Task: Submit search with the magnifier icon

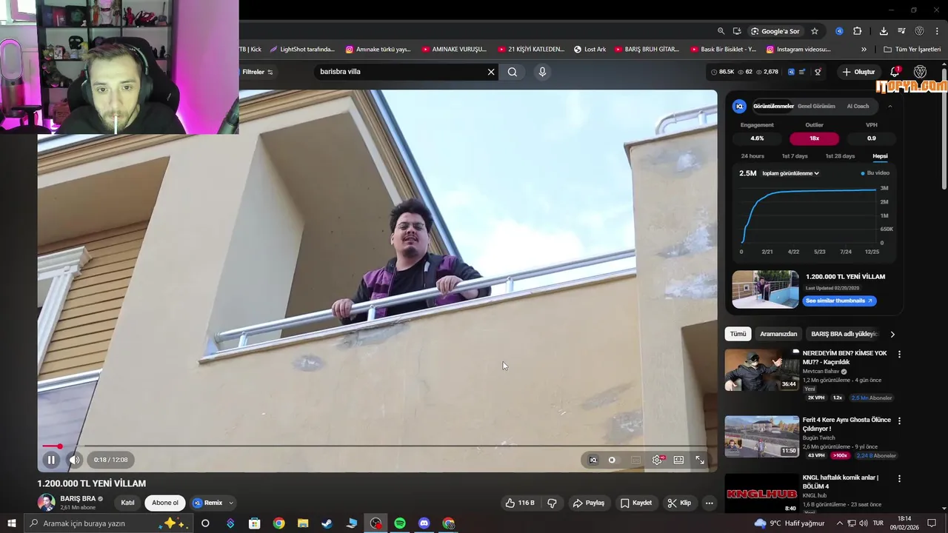Action: [513, 72]
